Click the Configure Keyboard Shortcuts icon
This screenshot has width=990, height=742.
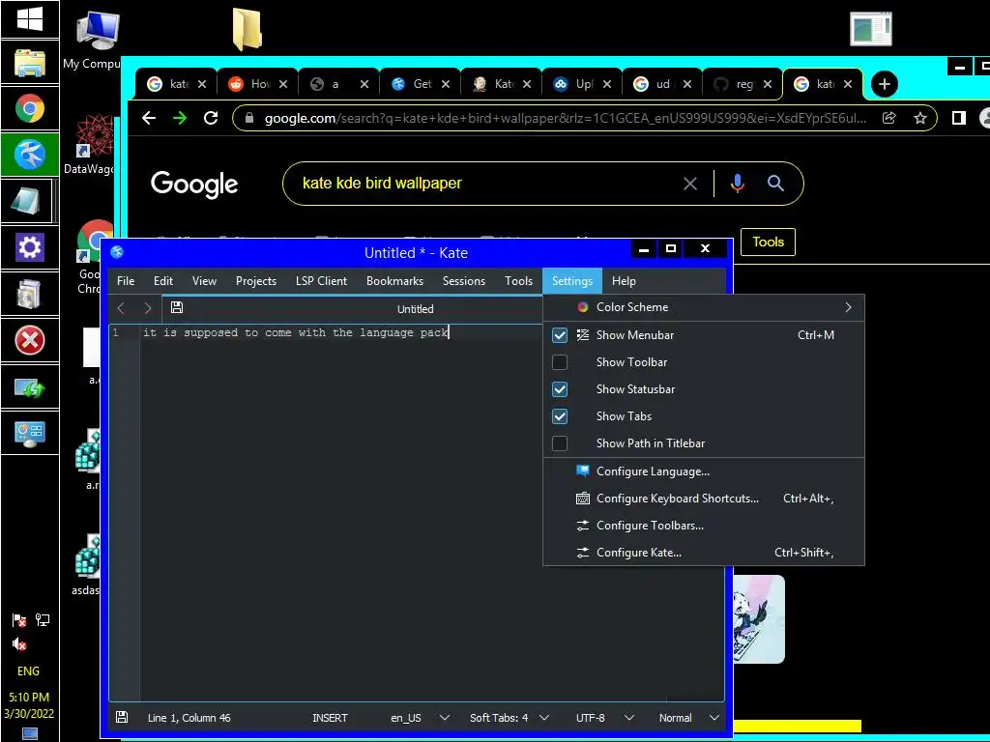tap(583, 499)
